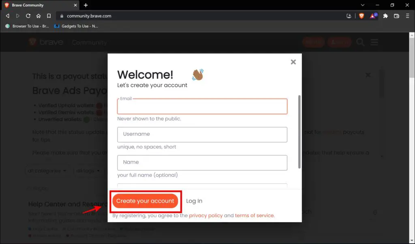Viewport: 415px width, 244px height.
Task: Close the browser window
Action: [x=407, y=5]
